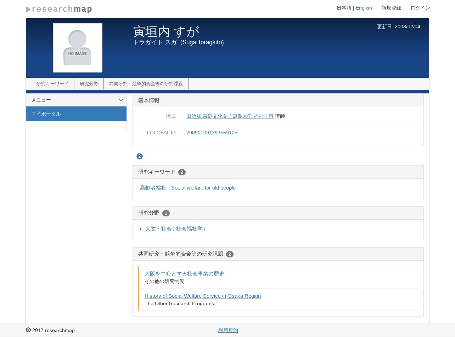Switch language to English
This screenshot has width=455, height=337.
pos(364,8)
